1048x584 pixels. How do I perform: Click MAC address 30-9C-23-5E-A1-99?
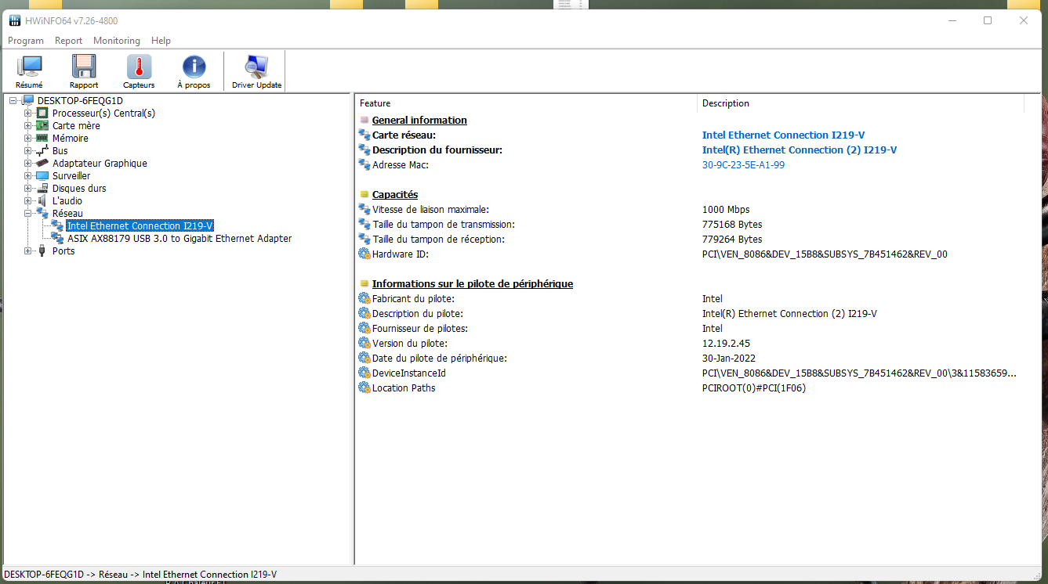743,164
